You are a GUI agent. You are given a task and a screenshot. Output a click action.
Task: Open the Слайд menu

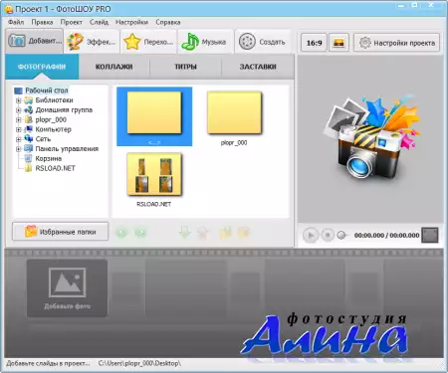pos(99,22)
